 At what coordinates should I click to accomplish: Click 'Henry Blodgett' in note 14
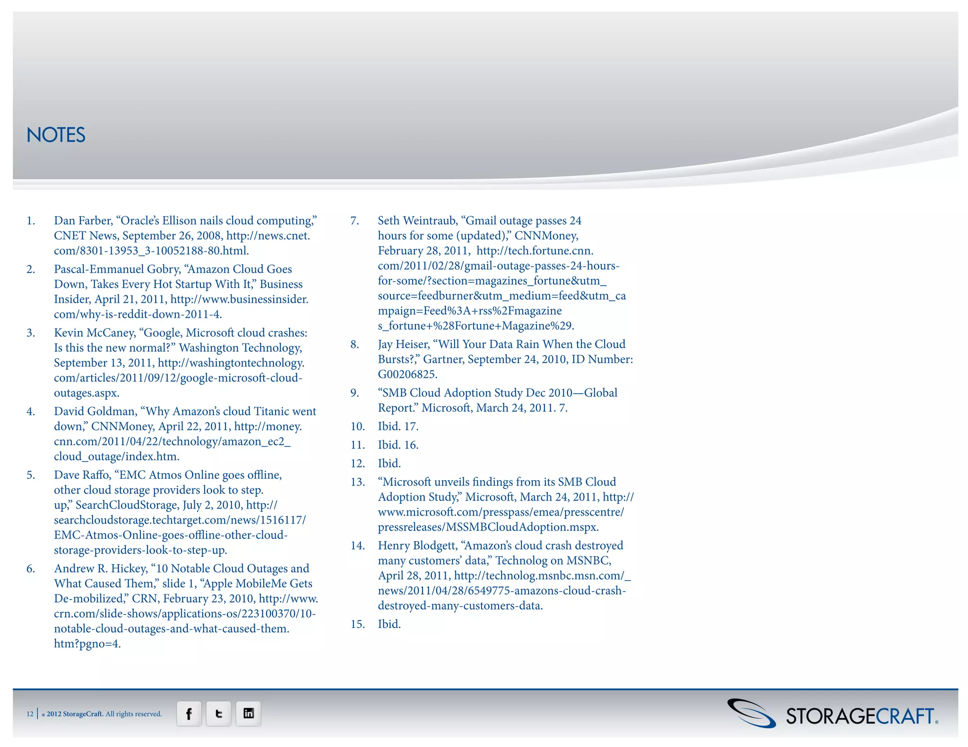click(x=416, y=546)
